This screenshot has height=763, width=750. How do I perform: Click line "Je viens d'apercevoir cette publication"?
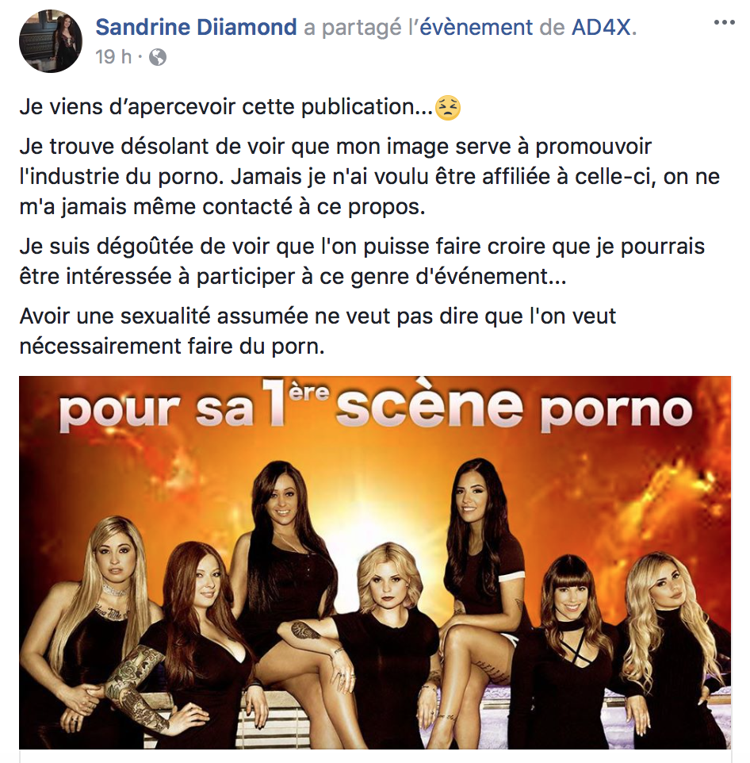point(226,108)
